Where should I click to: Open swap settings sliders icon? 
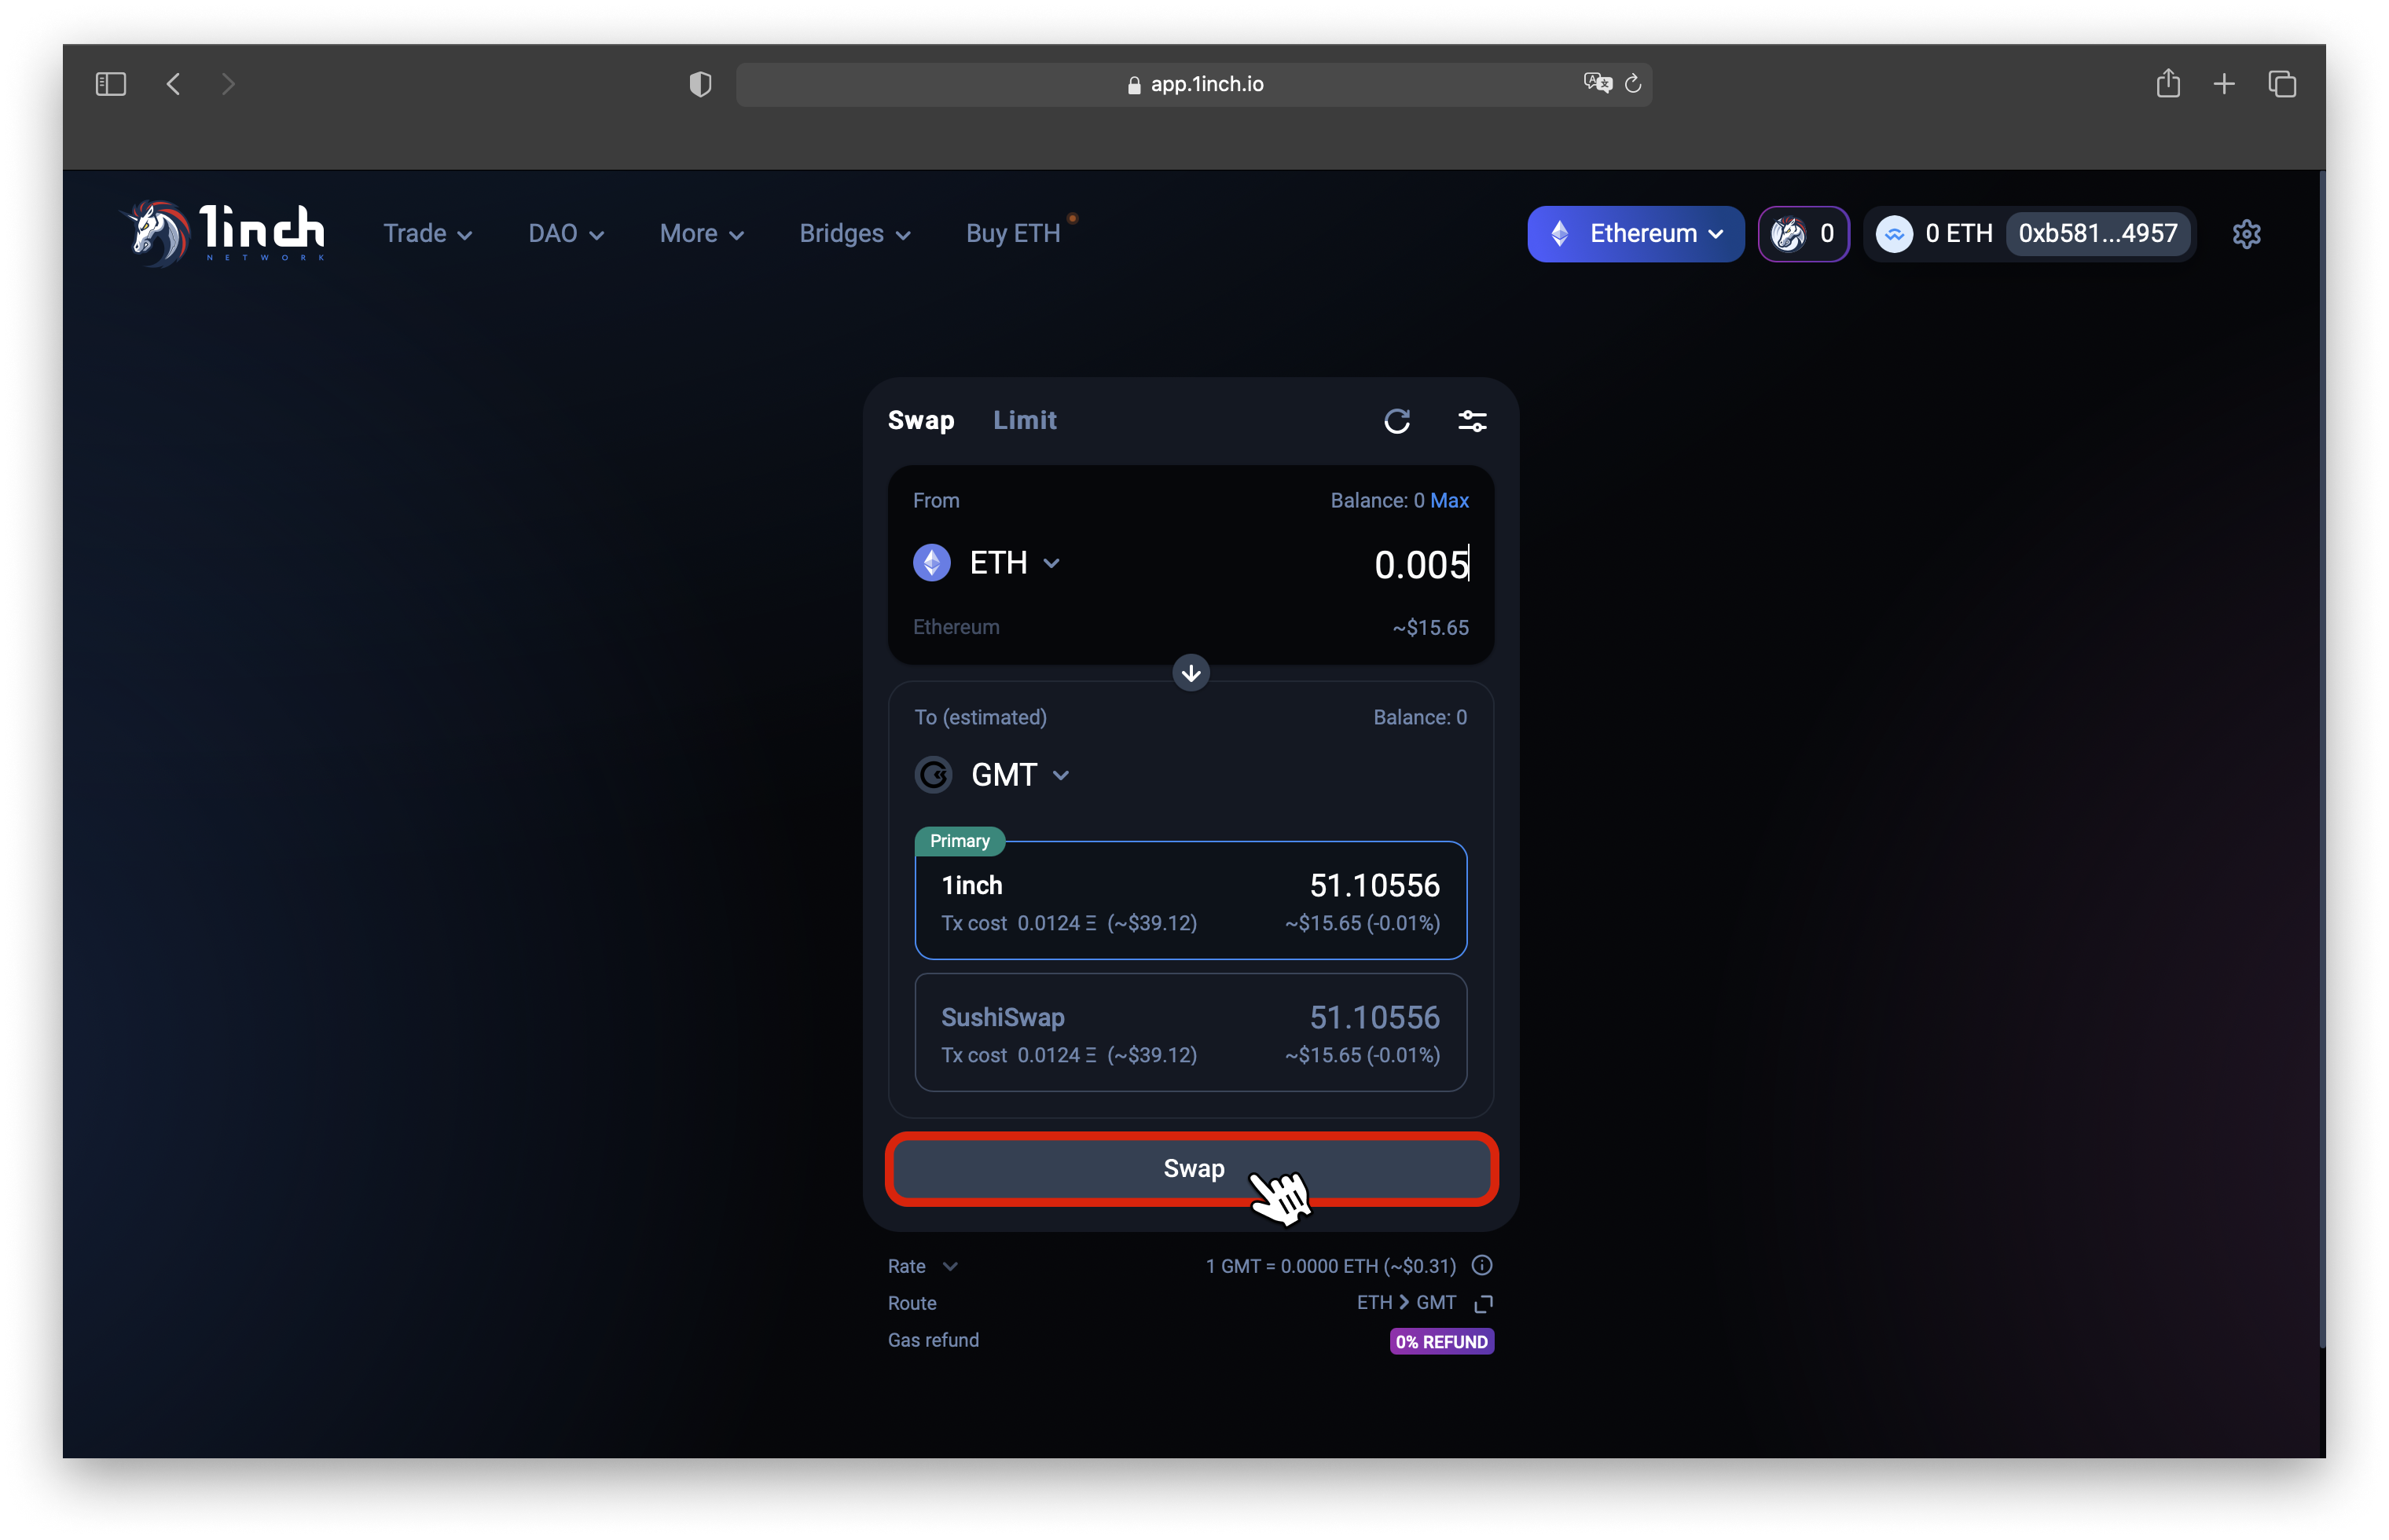1472,421
